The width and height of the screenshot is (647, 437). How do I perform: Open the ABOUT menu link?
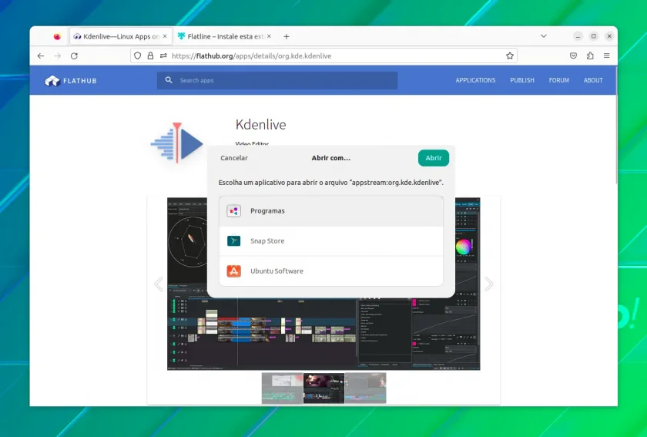coord(593,80)
